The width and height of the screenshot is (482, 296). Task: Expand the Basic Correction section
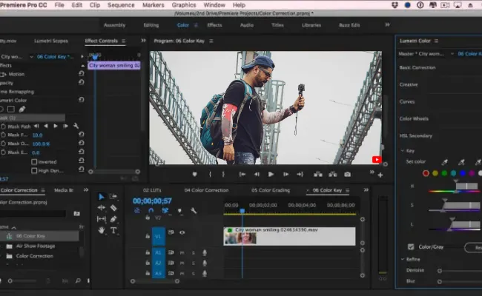[x=417, y=67]
